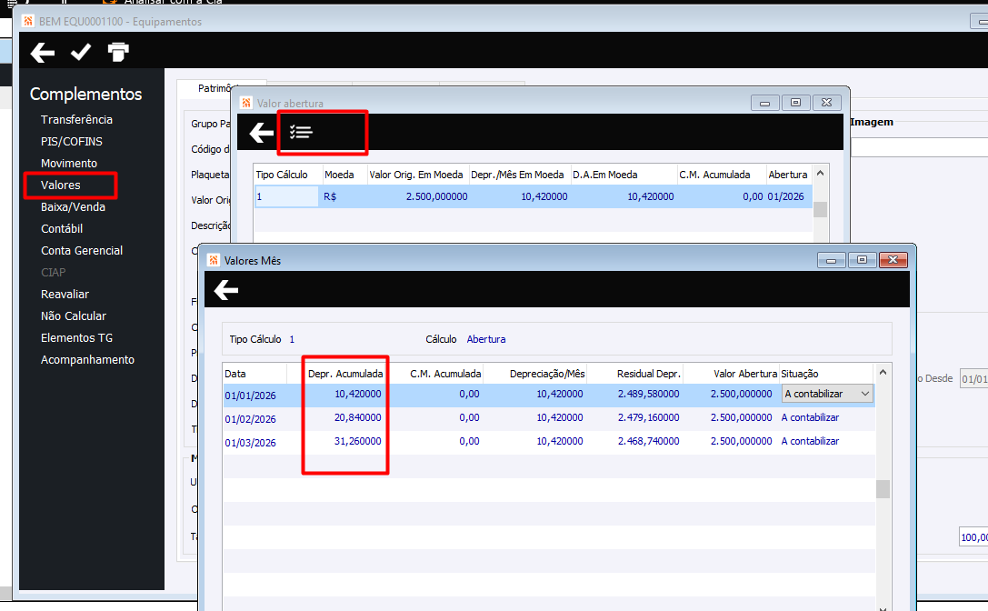The height and width of the screenshot is (611, 988).
Task: Click BEM EQU0001100 window title icon
Action: pos(28,21)
